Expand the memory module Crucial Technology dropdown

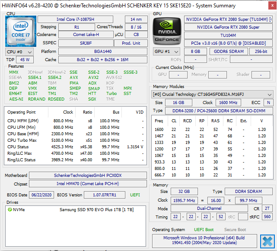pos(212,95)
